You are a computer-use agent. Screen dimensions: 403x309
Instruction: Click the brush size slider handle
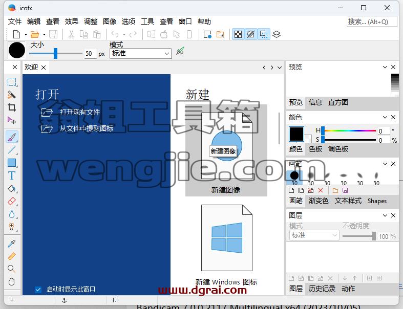[55, 53]
